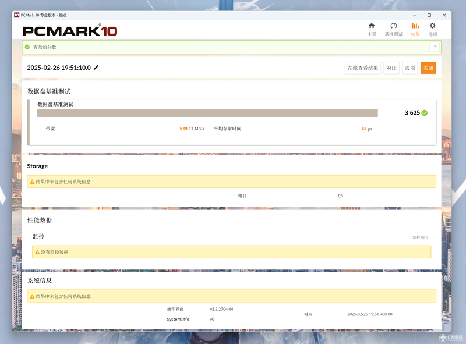Image resolution: width=466 pixels, height=344 pixels.
Task: Click the 选项 button beside 对比
Action: [x=410, y=68]
